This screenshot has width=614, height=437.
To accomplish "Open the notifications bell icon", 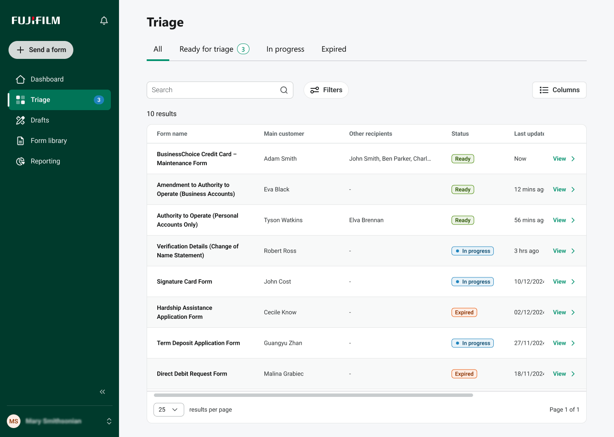I will [x=104, y=20].
